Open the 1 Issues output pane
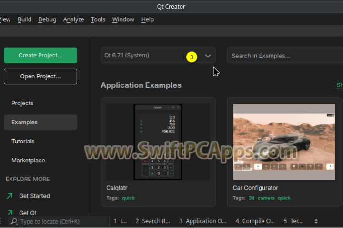This screenshot has width=343, height=228. 120,221
